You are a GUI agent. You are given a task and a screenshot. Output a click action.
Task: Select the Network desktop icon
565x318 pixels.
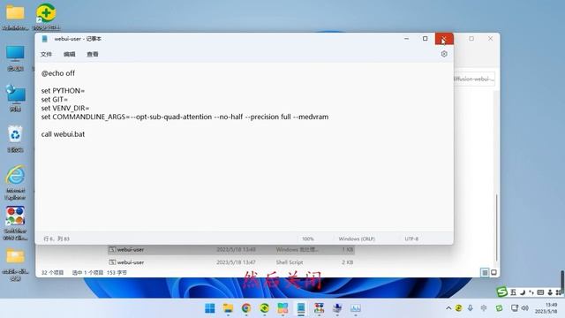click(x=15, y=98)
